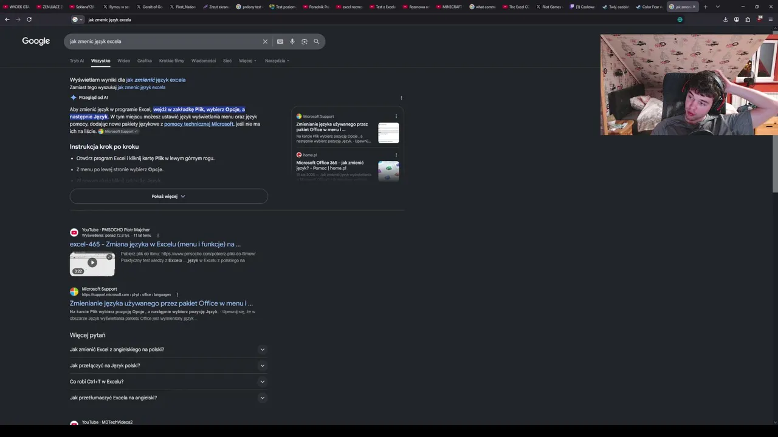The width and height of the screenshot is (778, 437).
Task: Submit search with magnifying glass icon
Action: (x=316, y=41)
